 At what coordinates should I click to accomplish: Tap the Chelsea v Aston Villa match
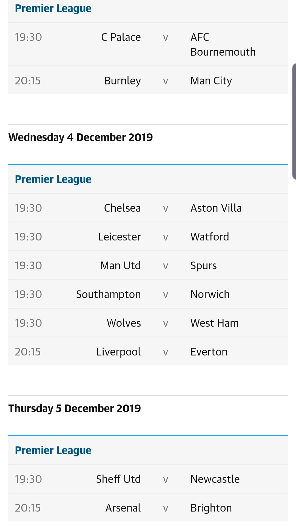[148, 208]
